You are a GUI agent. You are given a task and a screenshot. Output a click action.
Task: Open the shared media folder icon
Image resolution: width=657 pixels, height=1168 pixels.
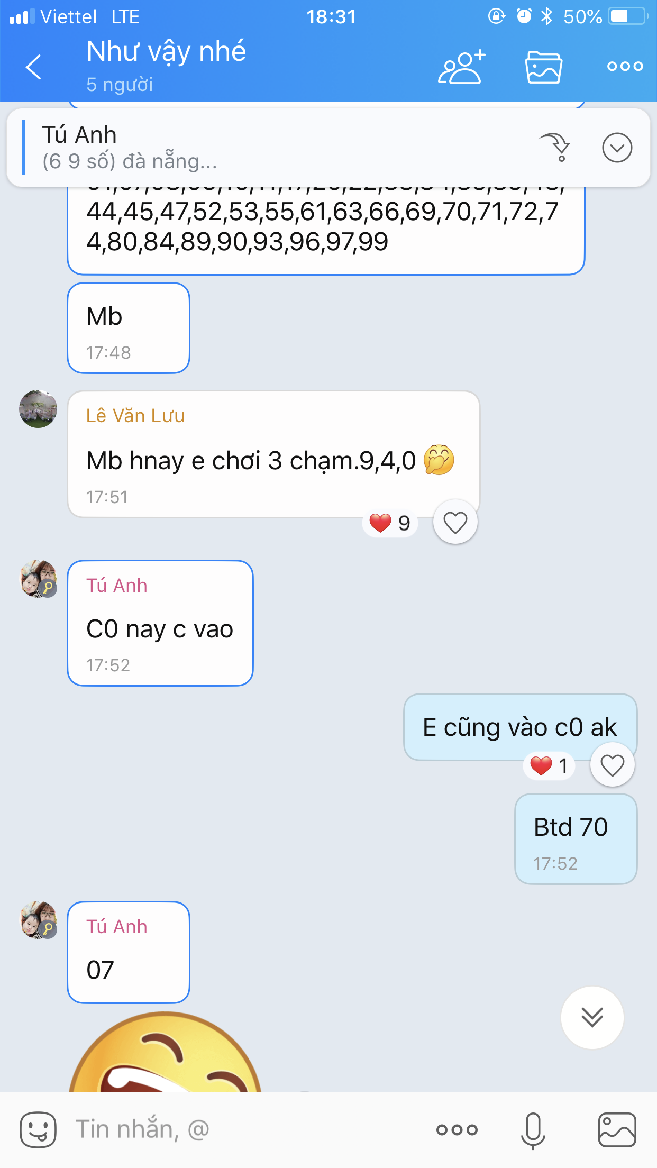point(543,67)
